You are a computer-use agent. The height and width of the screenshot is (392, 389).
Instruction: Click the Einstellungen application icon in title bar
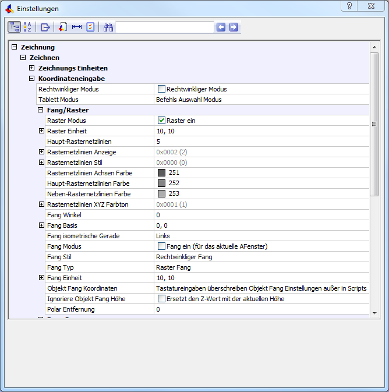(9, 9)
